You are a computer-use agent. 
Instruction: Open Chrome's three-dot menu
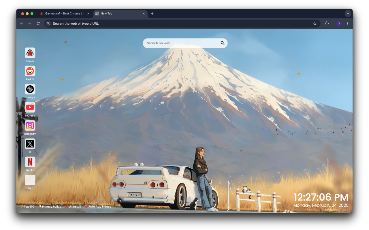347,23
